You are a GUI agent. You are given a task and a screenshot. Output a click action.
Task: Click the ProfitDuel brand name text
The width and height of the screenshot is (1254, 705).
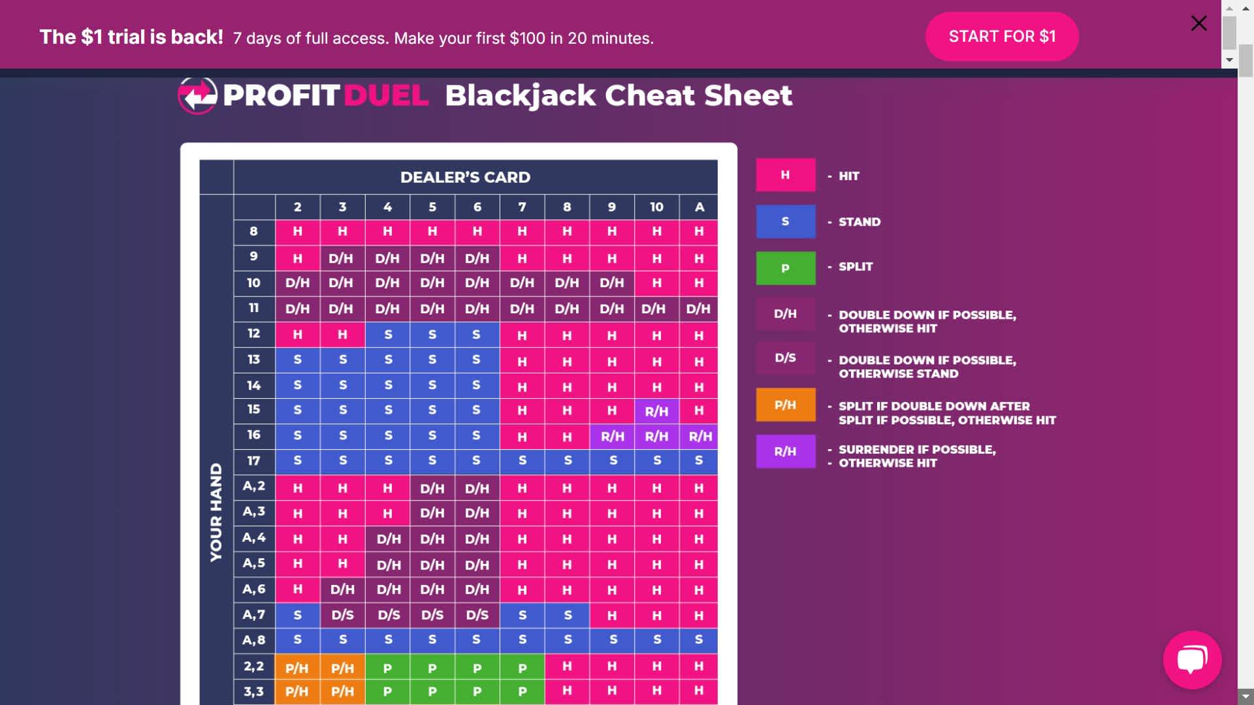[325, 96]
